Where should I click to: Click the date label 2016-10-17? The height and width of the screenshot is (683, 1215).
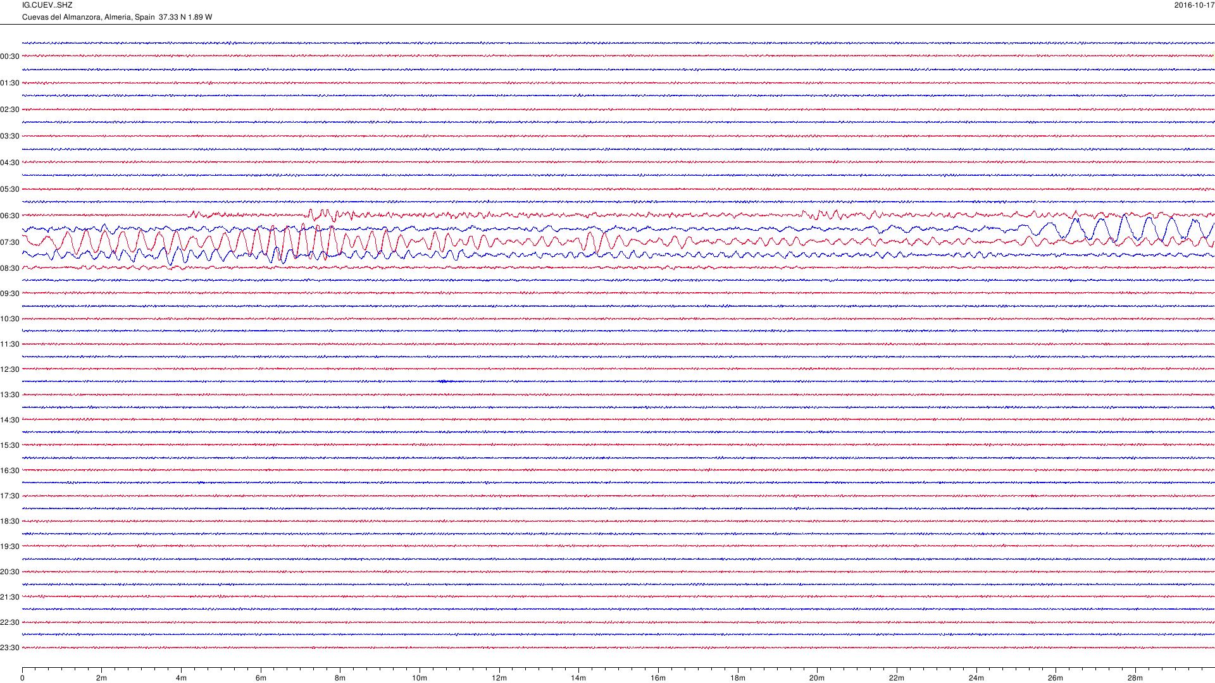(1194, 5)
